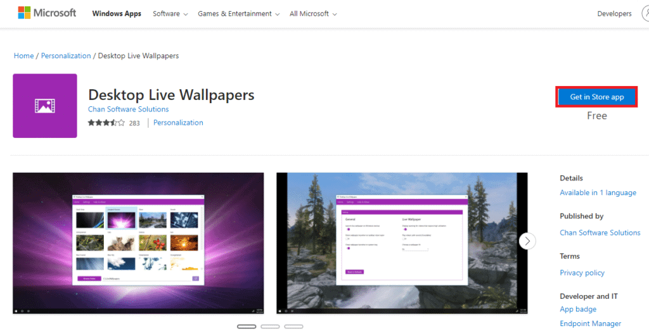
Task: Open the Developers link
Action: (614, 14)
